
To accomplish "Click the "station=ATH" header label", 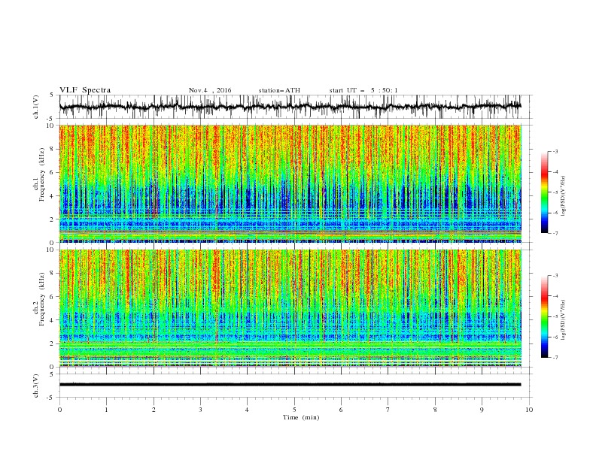I will (x=279, y=90).
